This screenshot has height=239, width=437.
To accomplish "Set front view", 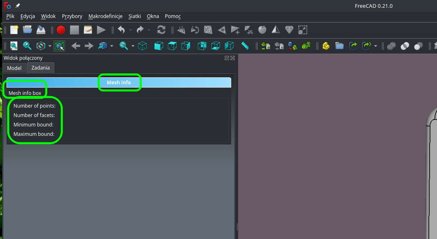I will coord(159,46).
